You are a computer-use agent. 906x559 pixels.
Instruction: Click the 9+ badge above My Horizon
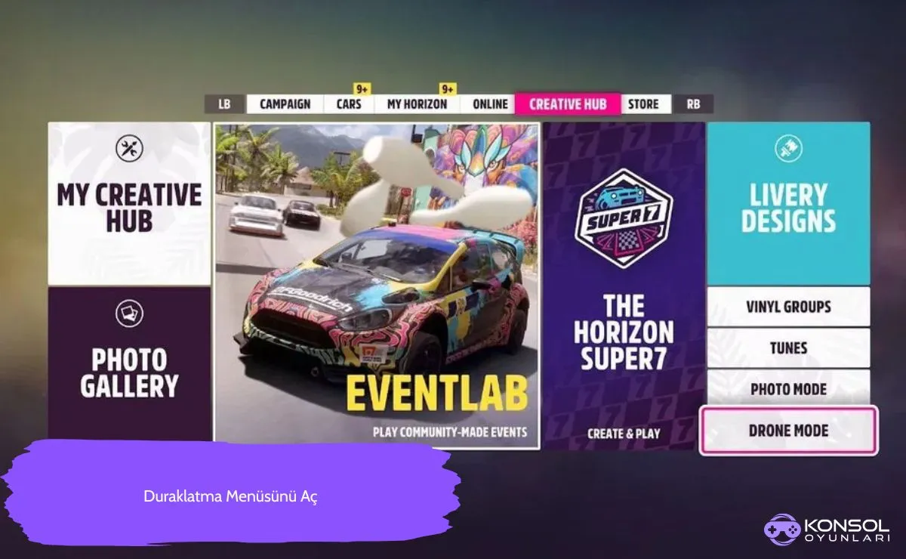[x=448, y=88]
